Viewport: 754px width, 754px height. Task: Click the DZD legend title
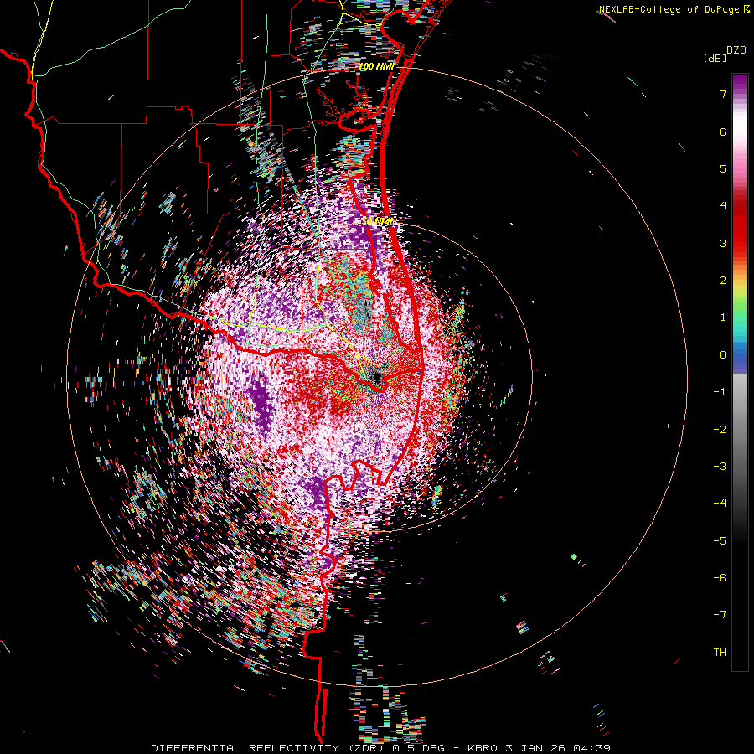[x=736, y=50]
